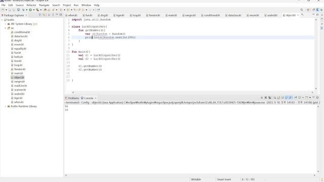This screenshot has height=182, width=324.
Task: Click Collapse All in Package Explorer
Action: tap(40, 15)
